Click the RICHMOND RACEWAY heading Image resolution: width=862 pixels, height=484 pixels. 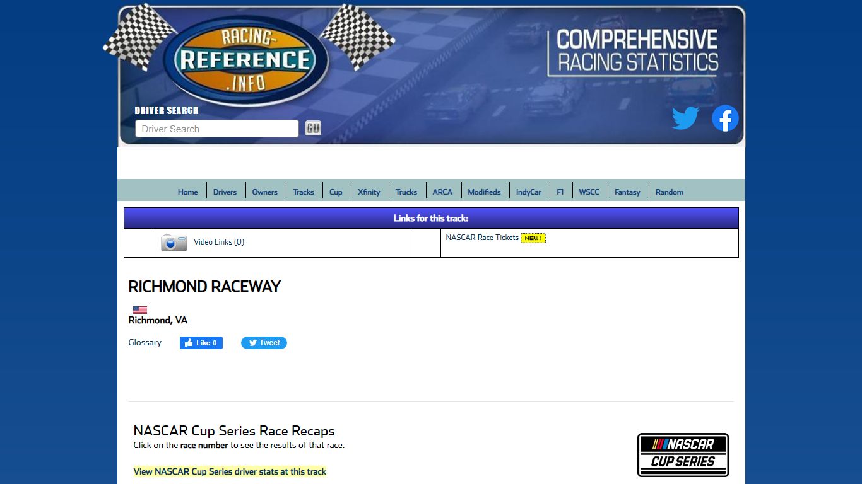click(204, 287)
